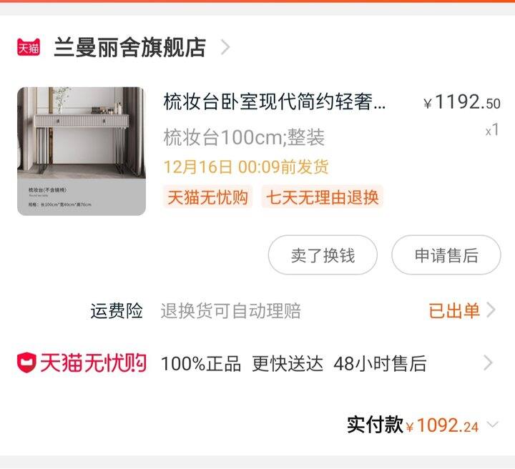515x469 pixels.
Task: Click the 申请售后 button
Action: [446, 255]
